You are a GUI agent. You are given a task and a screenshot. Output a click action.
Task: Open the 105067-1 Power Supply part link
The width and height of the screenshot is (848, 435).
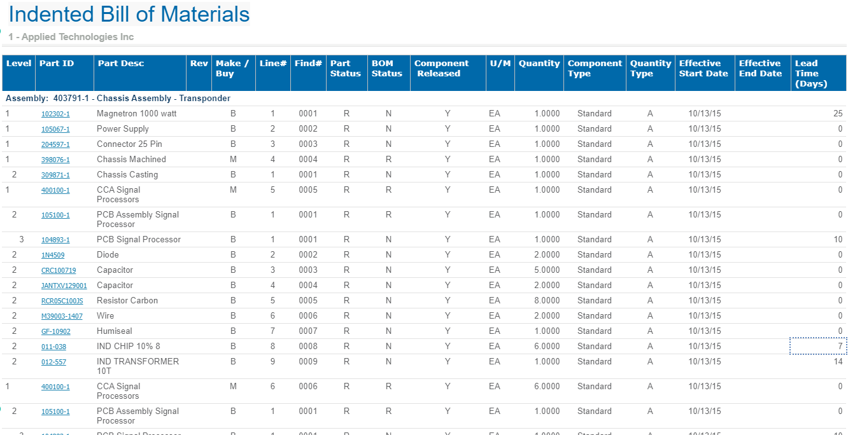click(55, 130)
